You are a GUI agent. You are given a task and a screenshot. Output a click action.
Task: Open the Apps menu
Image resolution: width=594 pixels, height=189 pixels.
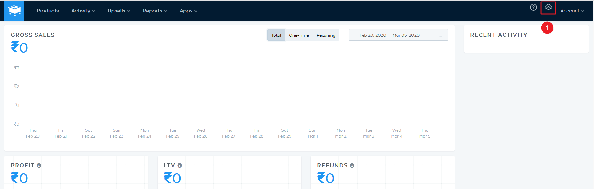(188, 11)
